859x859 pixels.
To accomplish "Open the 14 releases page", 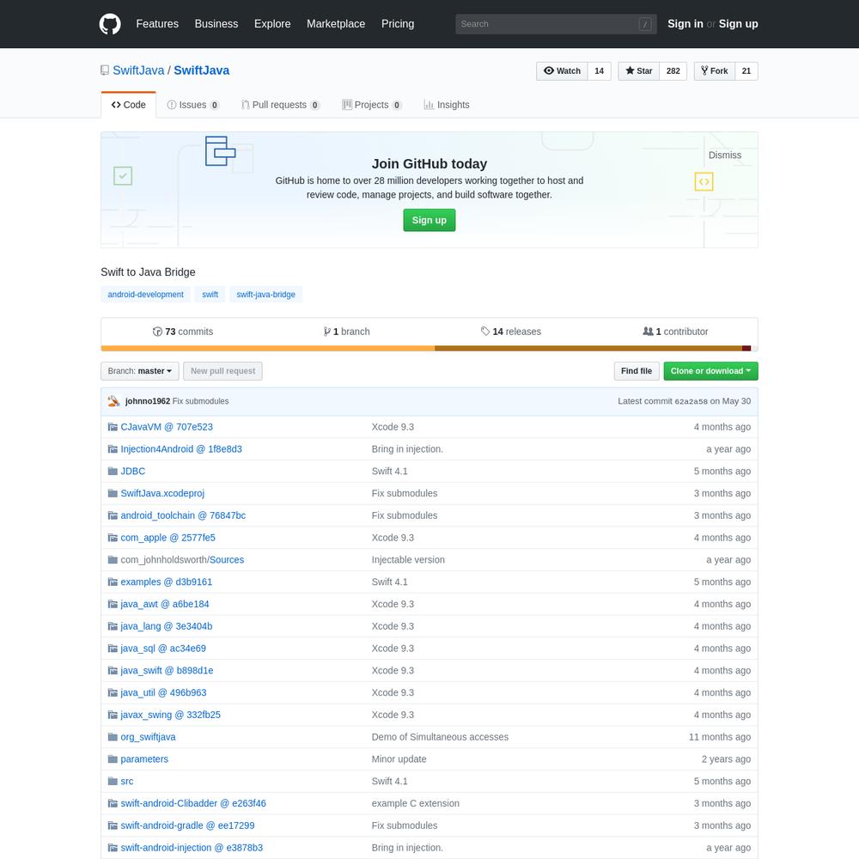I will (x=511, y=332).
